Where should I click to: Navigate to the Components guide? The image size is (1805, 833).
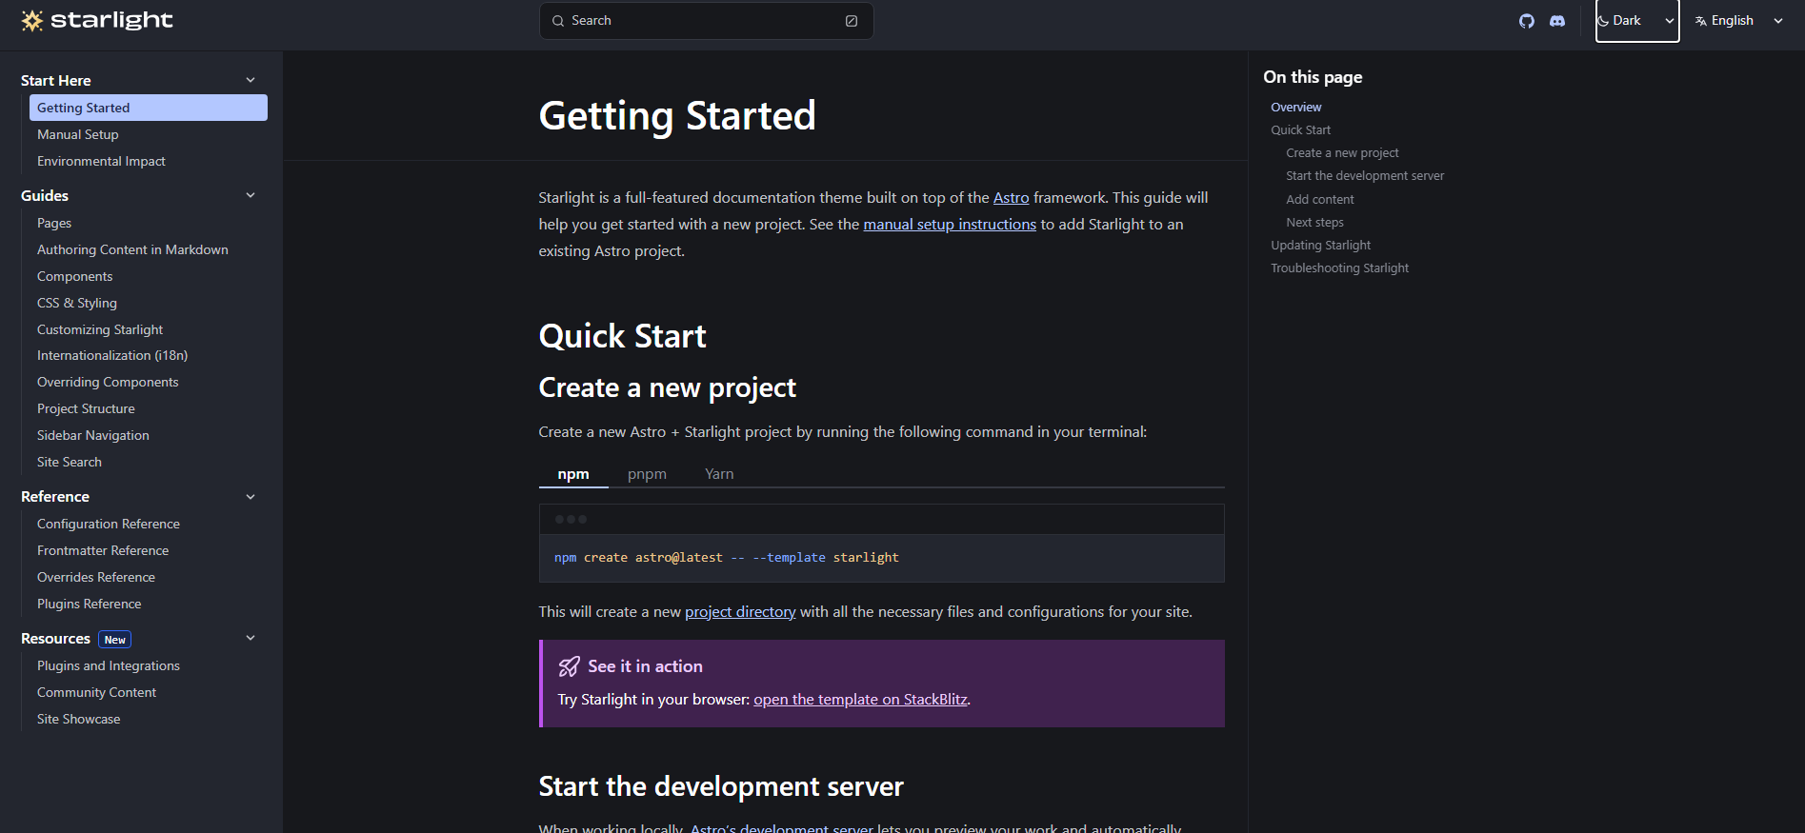coord(149,276)
